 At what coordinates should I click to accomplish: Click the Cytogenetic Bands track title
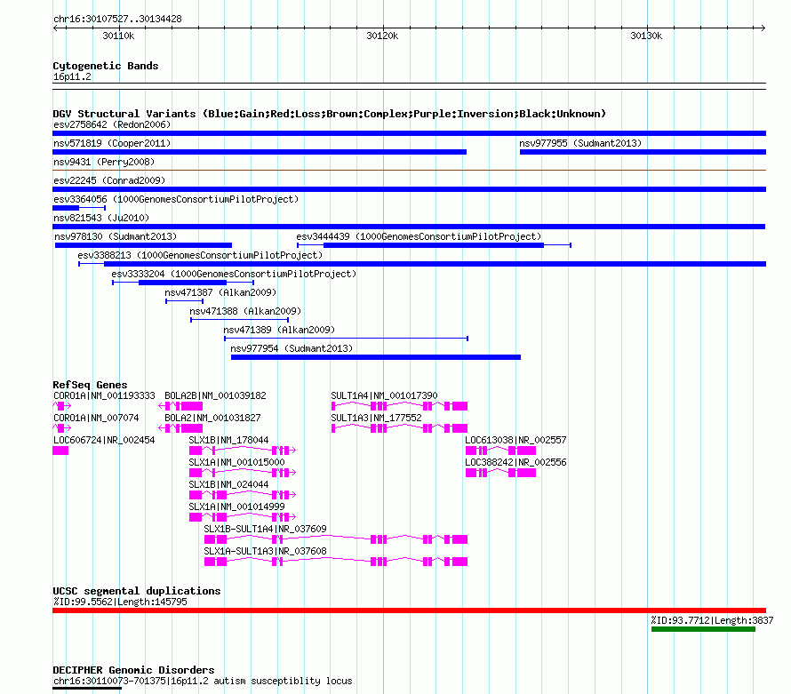106,66
